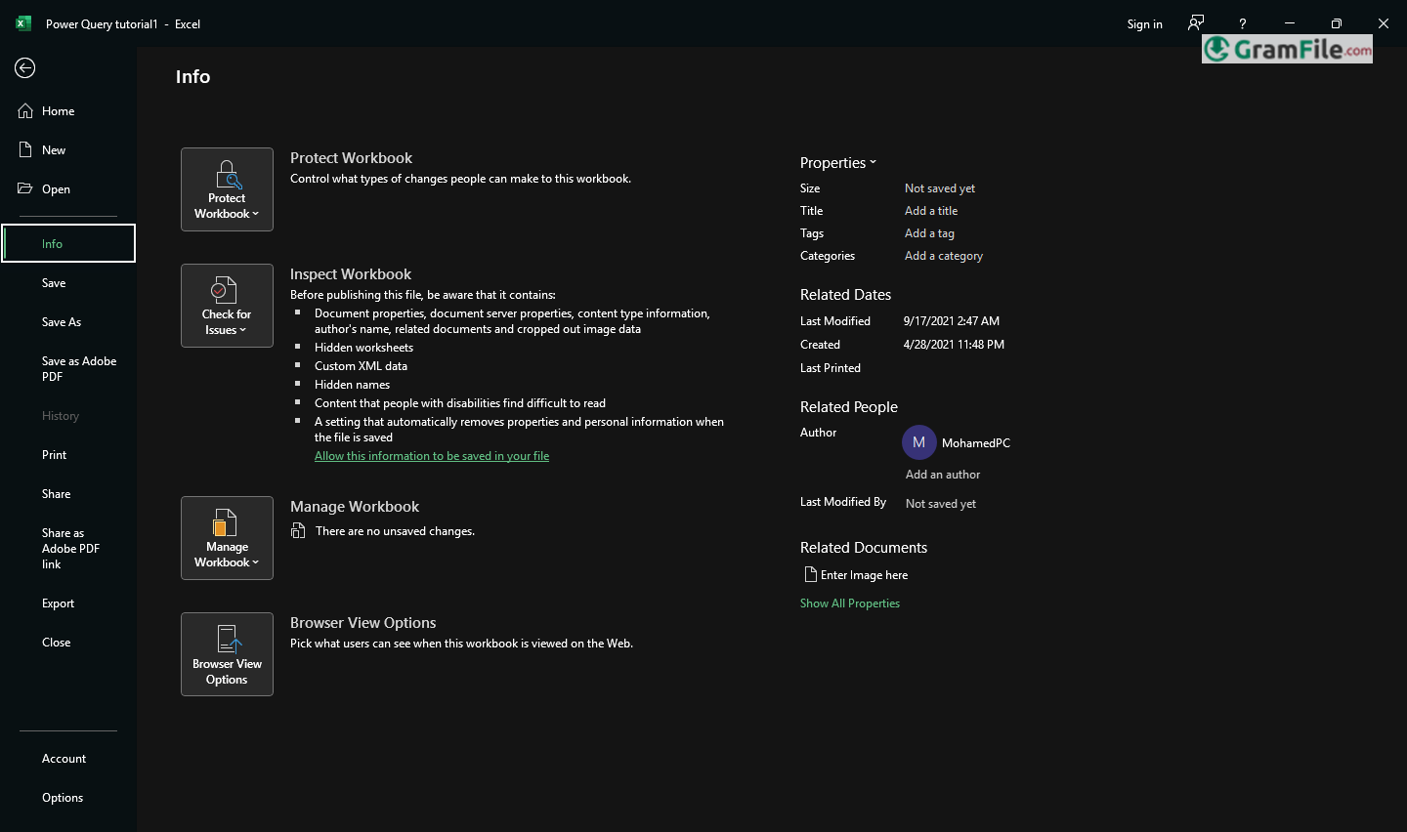The height and width of the screenshot is (832, 1407).
Task: Choose Save As in the sidebar
Action: pyautogui.click(x=68, y=322)
